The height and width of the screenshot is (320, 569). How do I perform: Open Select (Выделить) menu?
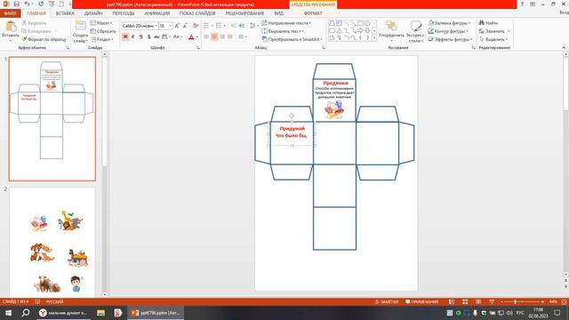click(x=493, y=39)
